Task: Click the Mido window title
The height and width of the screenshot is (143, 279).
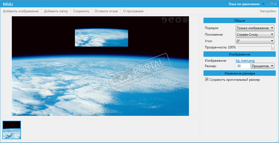Action: pyautogui.click(x=8, y=4)
